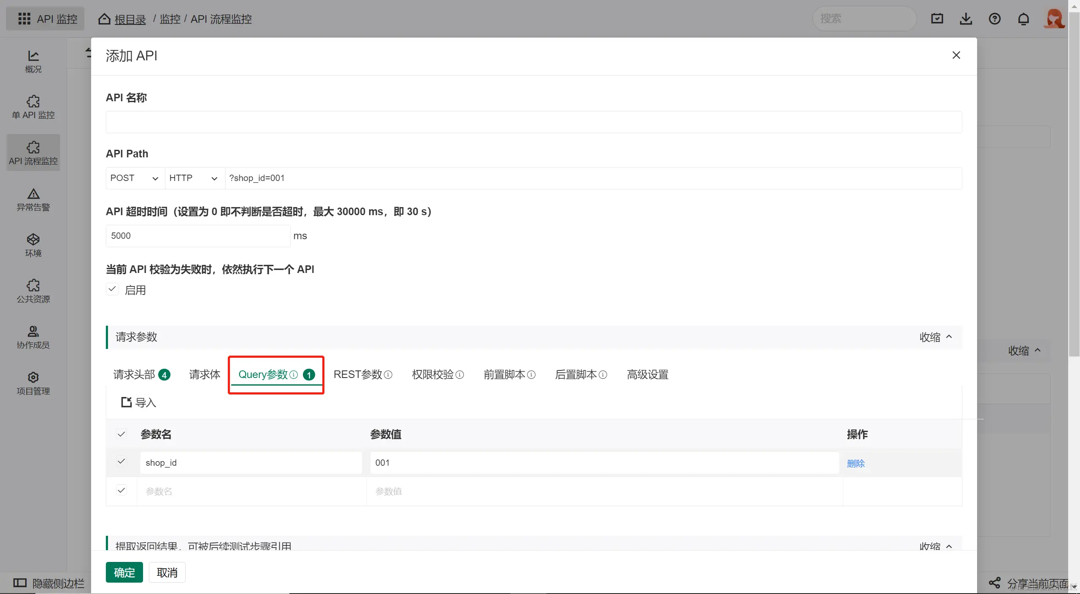The height and width of the screenshot is (594, 1080).
Task: Click the 导入 import icon
Action: pyautogui.click(x=126, y=402)
